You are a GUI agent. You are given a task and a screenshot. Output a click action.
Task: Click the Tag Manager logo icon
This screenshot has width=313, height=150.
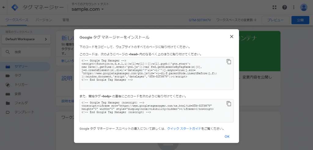pos(15,7)
